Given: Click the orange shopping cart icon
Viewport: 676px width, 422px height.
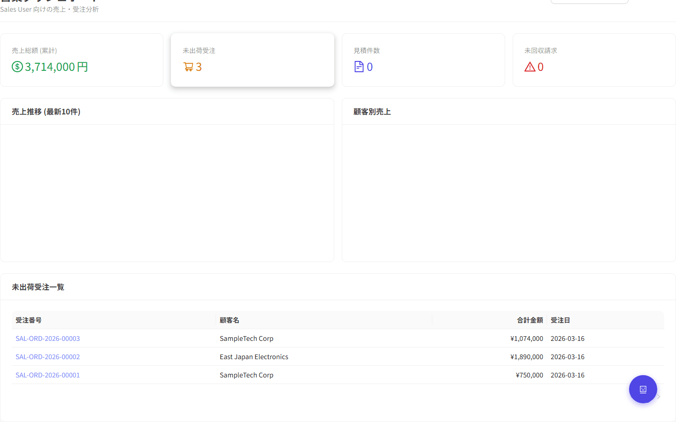Looking at the screenshot, I should (x=188, y=67).
